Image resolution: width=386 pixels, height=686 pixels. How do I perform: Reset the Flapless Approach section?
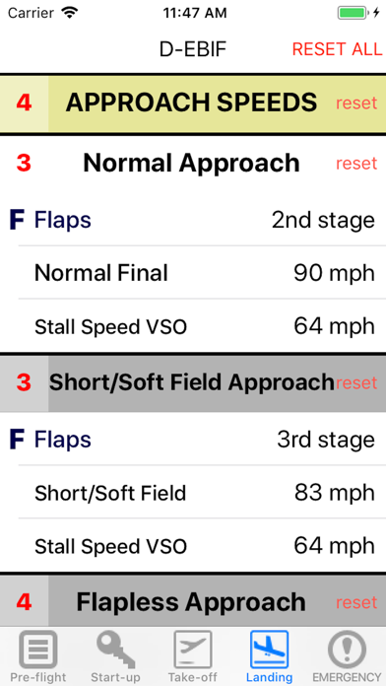click(x=356, y=602)
